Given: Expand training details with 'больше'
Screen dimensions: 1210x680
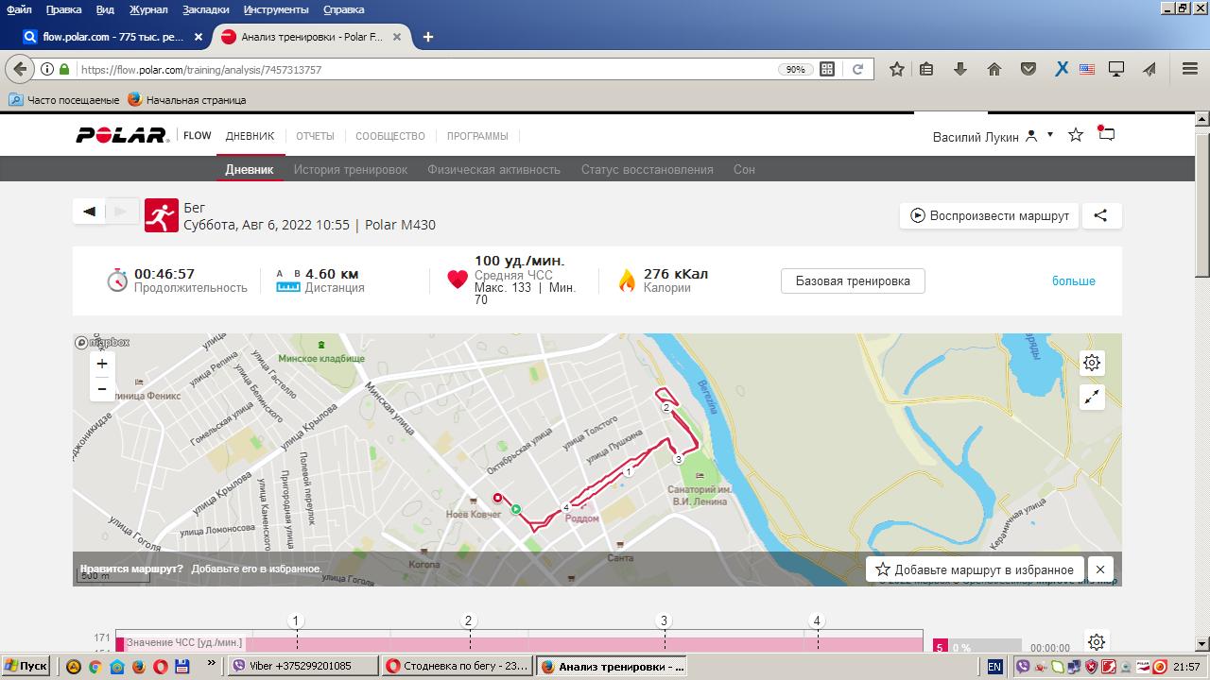Looking at the screenshot, I should pyautogui.click(x=1073, y=281).
